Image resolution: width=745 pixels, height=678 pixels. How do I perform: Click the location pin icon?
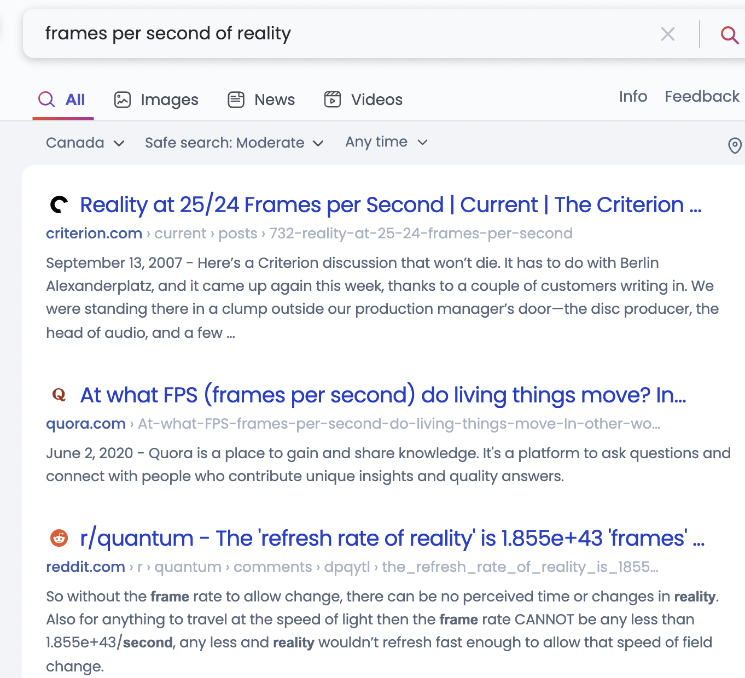coord(735,145)
